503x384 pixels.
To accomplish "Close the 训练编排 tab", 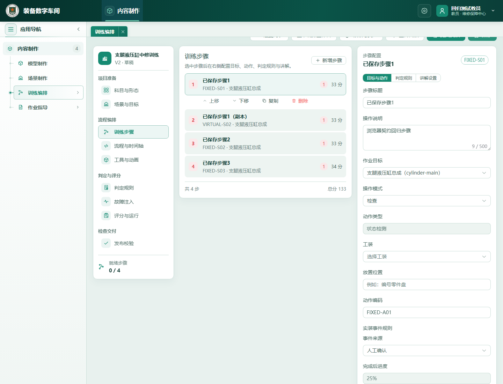I will click(123, 32).
